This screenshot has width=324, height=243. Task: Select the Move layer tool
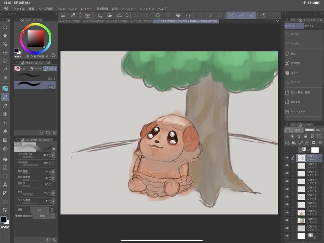point(5,52)
